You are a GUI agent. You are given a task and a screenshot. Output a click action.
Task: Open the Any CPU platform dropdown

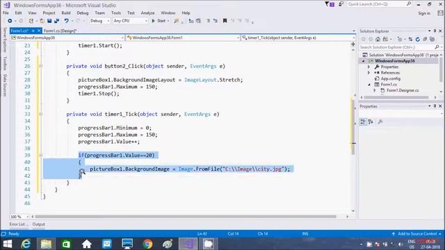(x=130, y=21)
